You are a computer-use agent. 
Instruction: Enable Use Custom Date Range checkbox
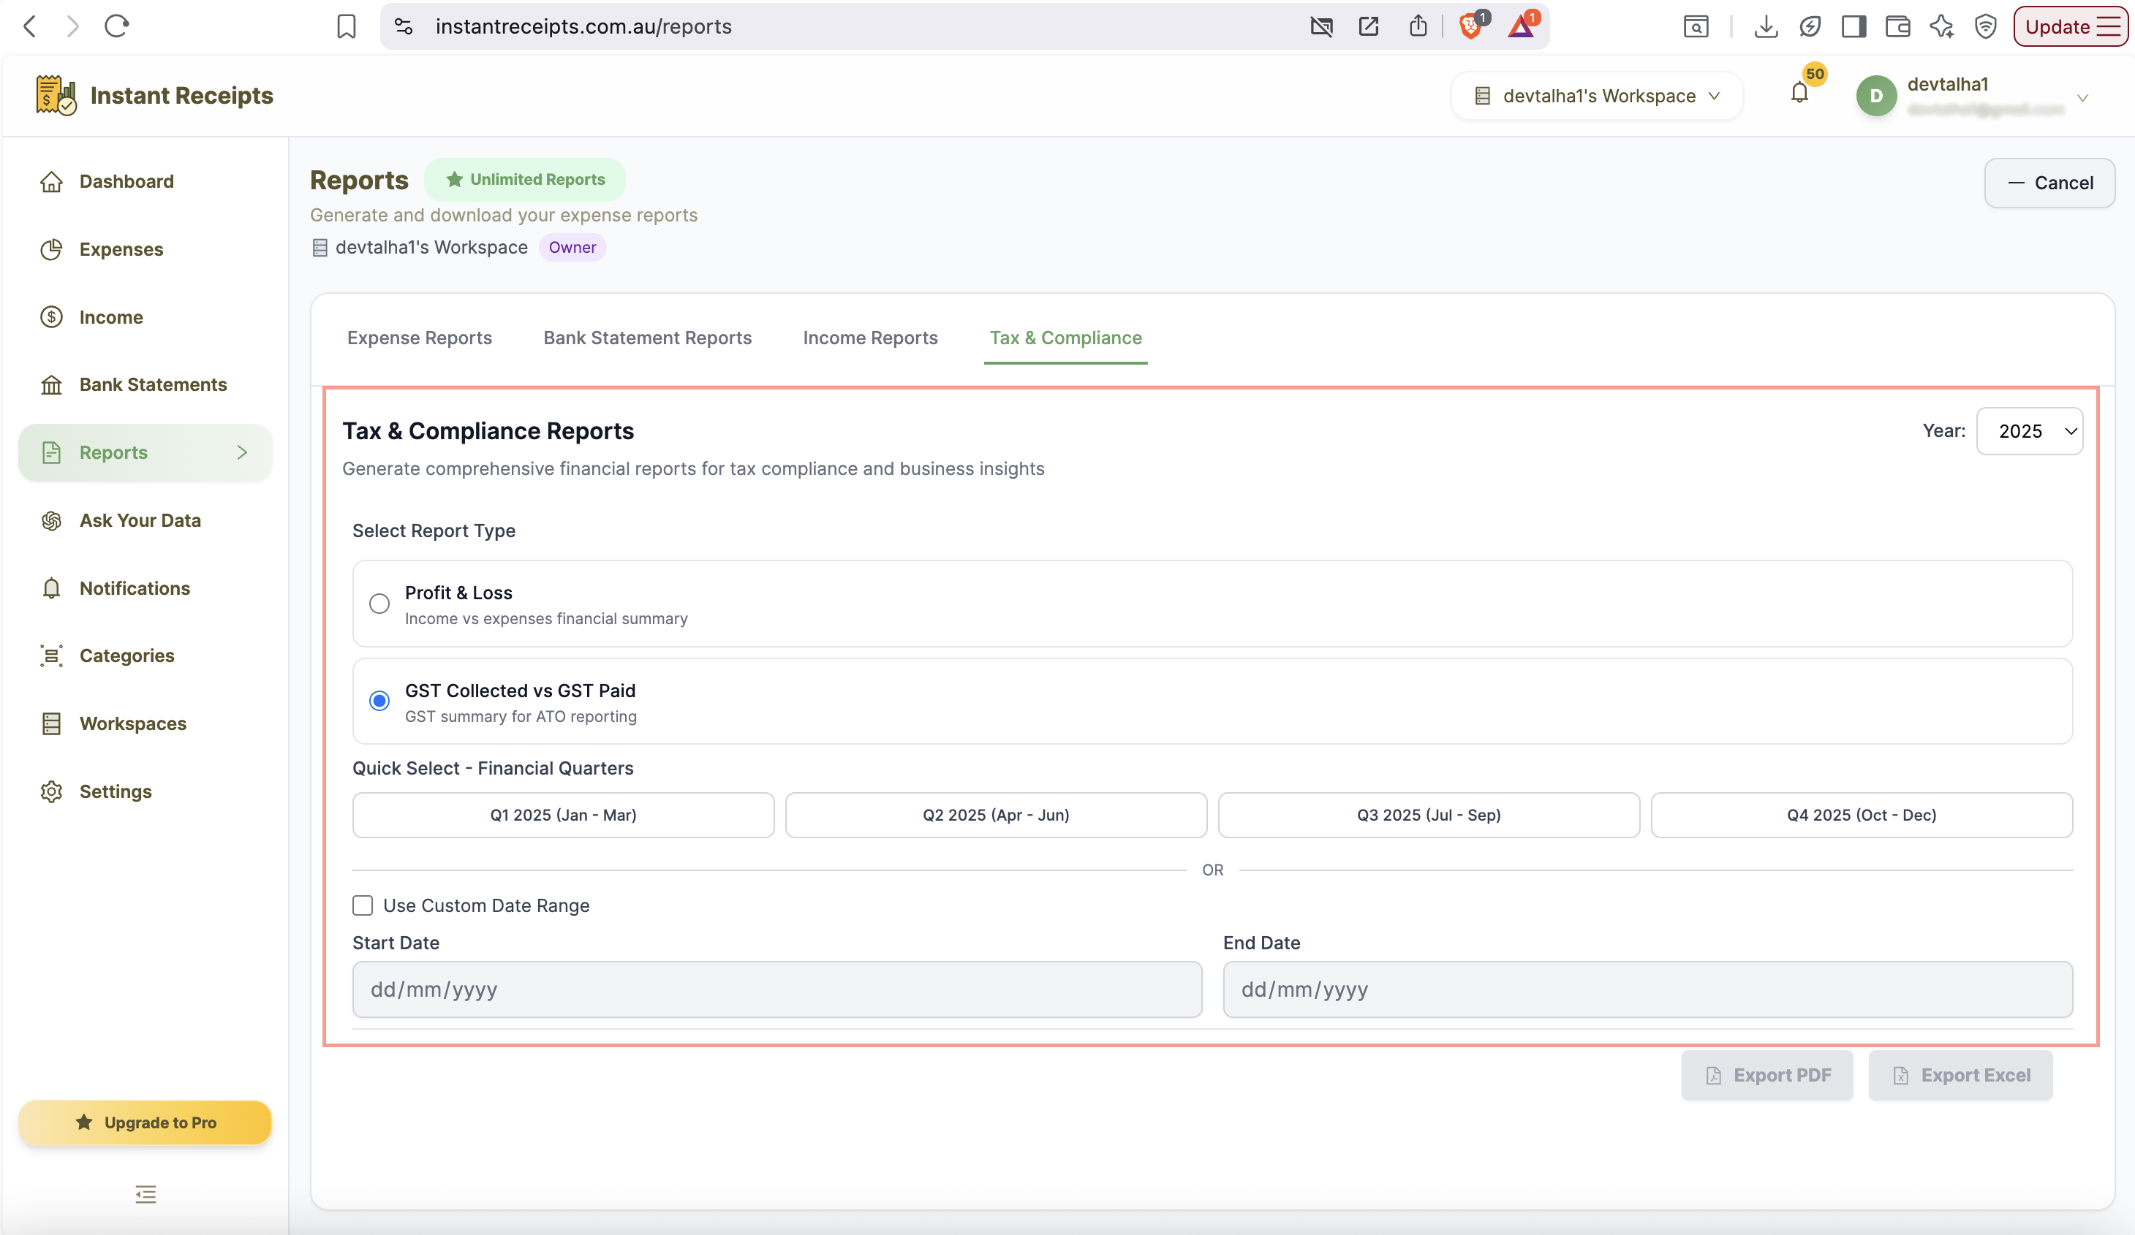point(363,905)
